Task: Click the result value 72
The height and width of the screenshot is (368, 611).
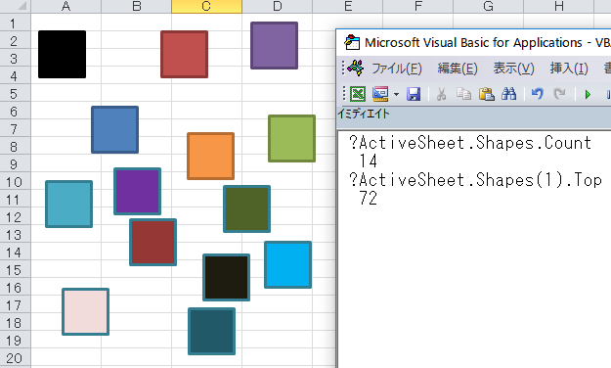Action: 369,198
